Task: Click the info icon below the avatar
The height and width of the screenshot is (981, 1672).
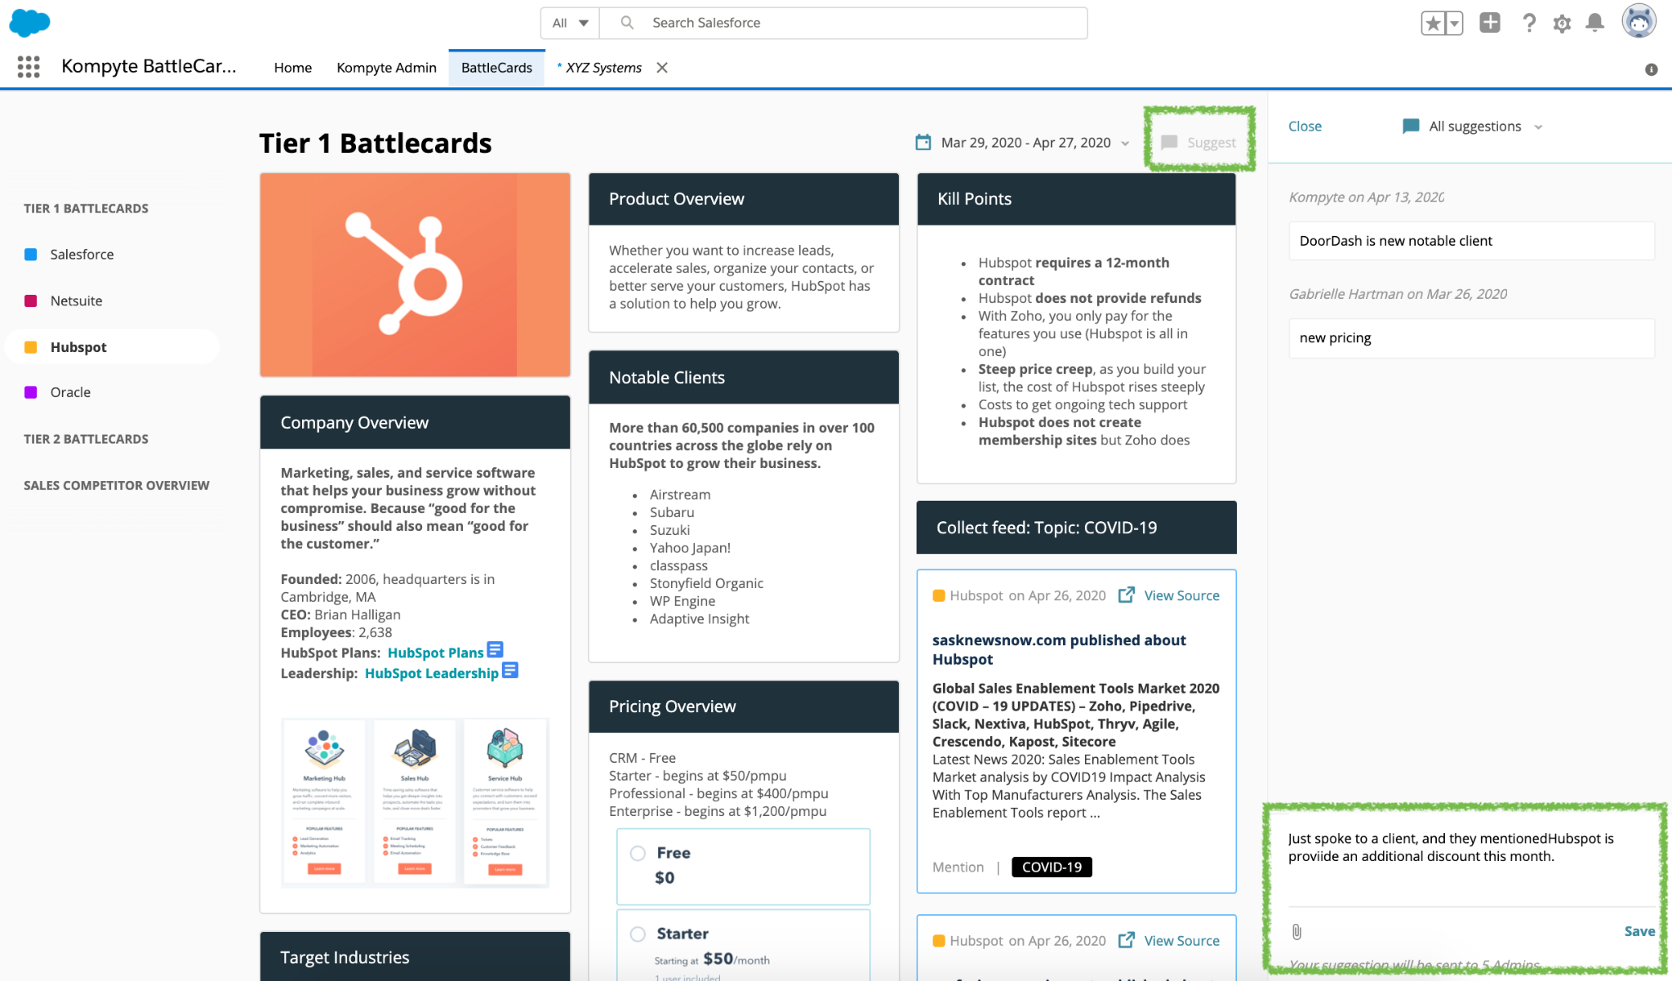Action: coord(1652,69)
